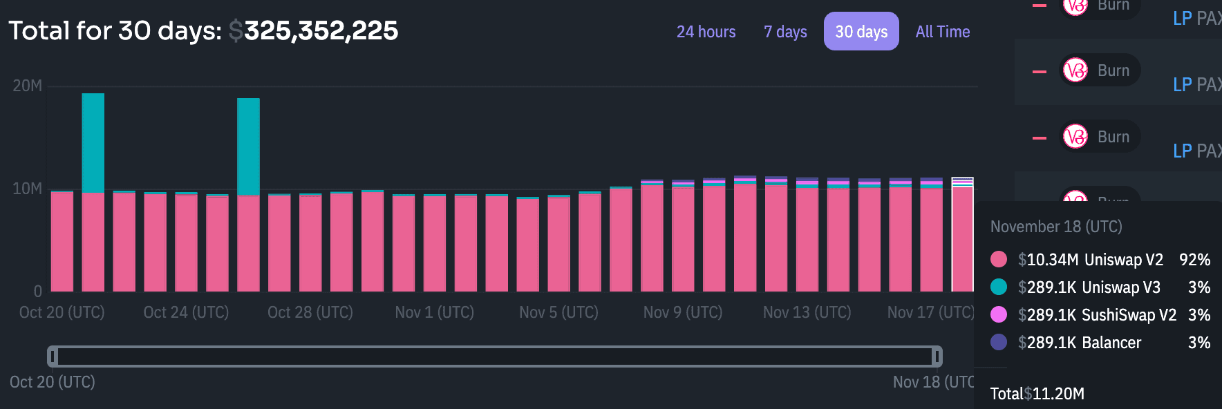Viewport: 1222px width, 409px height.
Task: Switch to the 24 hours view
Action: click(x=706, y=32)
